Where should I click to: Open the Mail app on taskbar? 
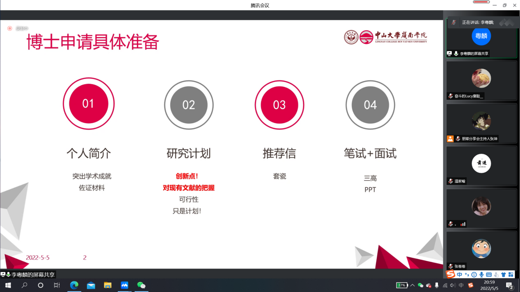91,285
